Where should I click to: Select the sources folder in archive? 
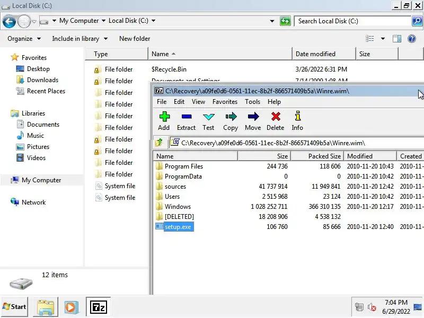[x=171, y=187]
